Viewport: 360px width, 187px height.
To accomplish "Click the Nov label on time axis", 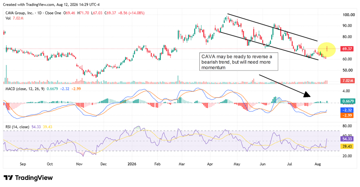I will tap(79, 164).
